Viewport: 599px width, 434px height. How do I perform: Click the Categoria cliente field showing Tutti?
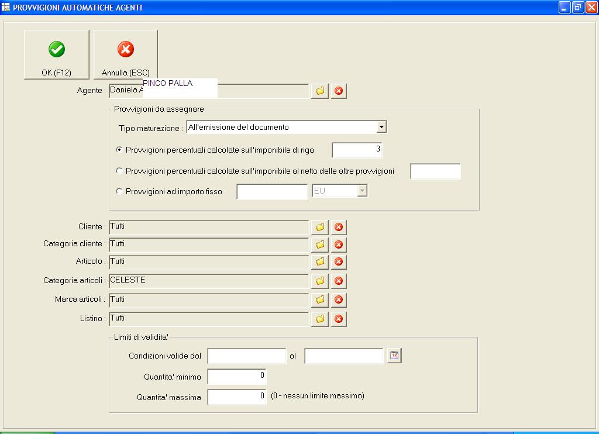(209, 244)
